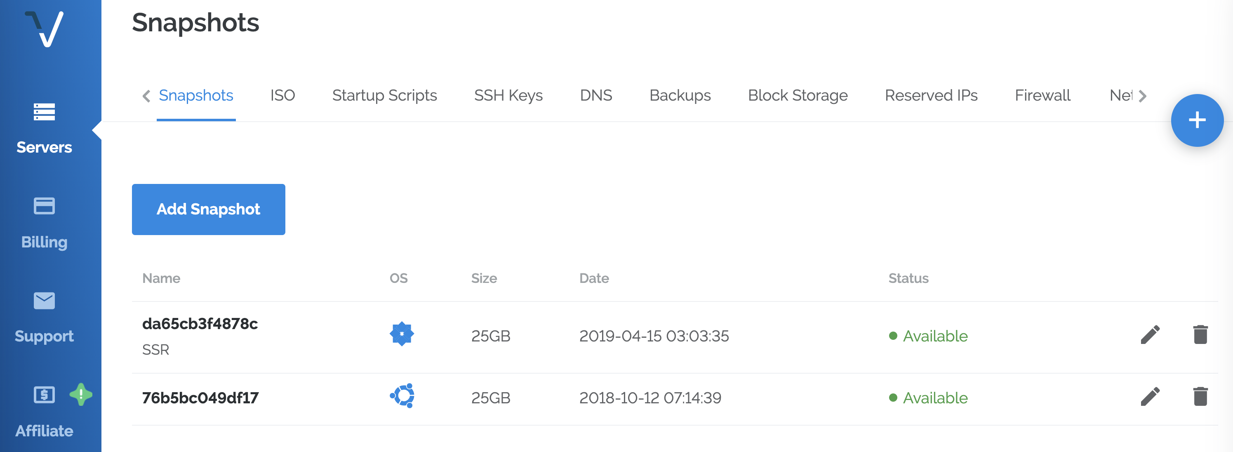Click the Date column header

point(593,279)
